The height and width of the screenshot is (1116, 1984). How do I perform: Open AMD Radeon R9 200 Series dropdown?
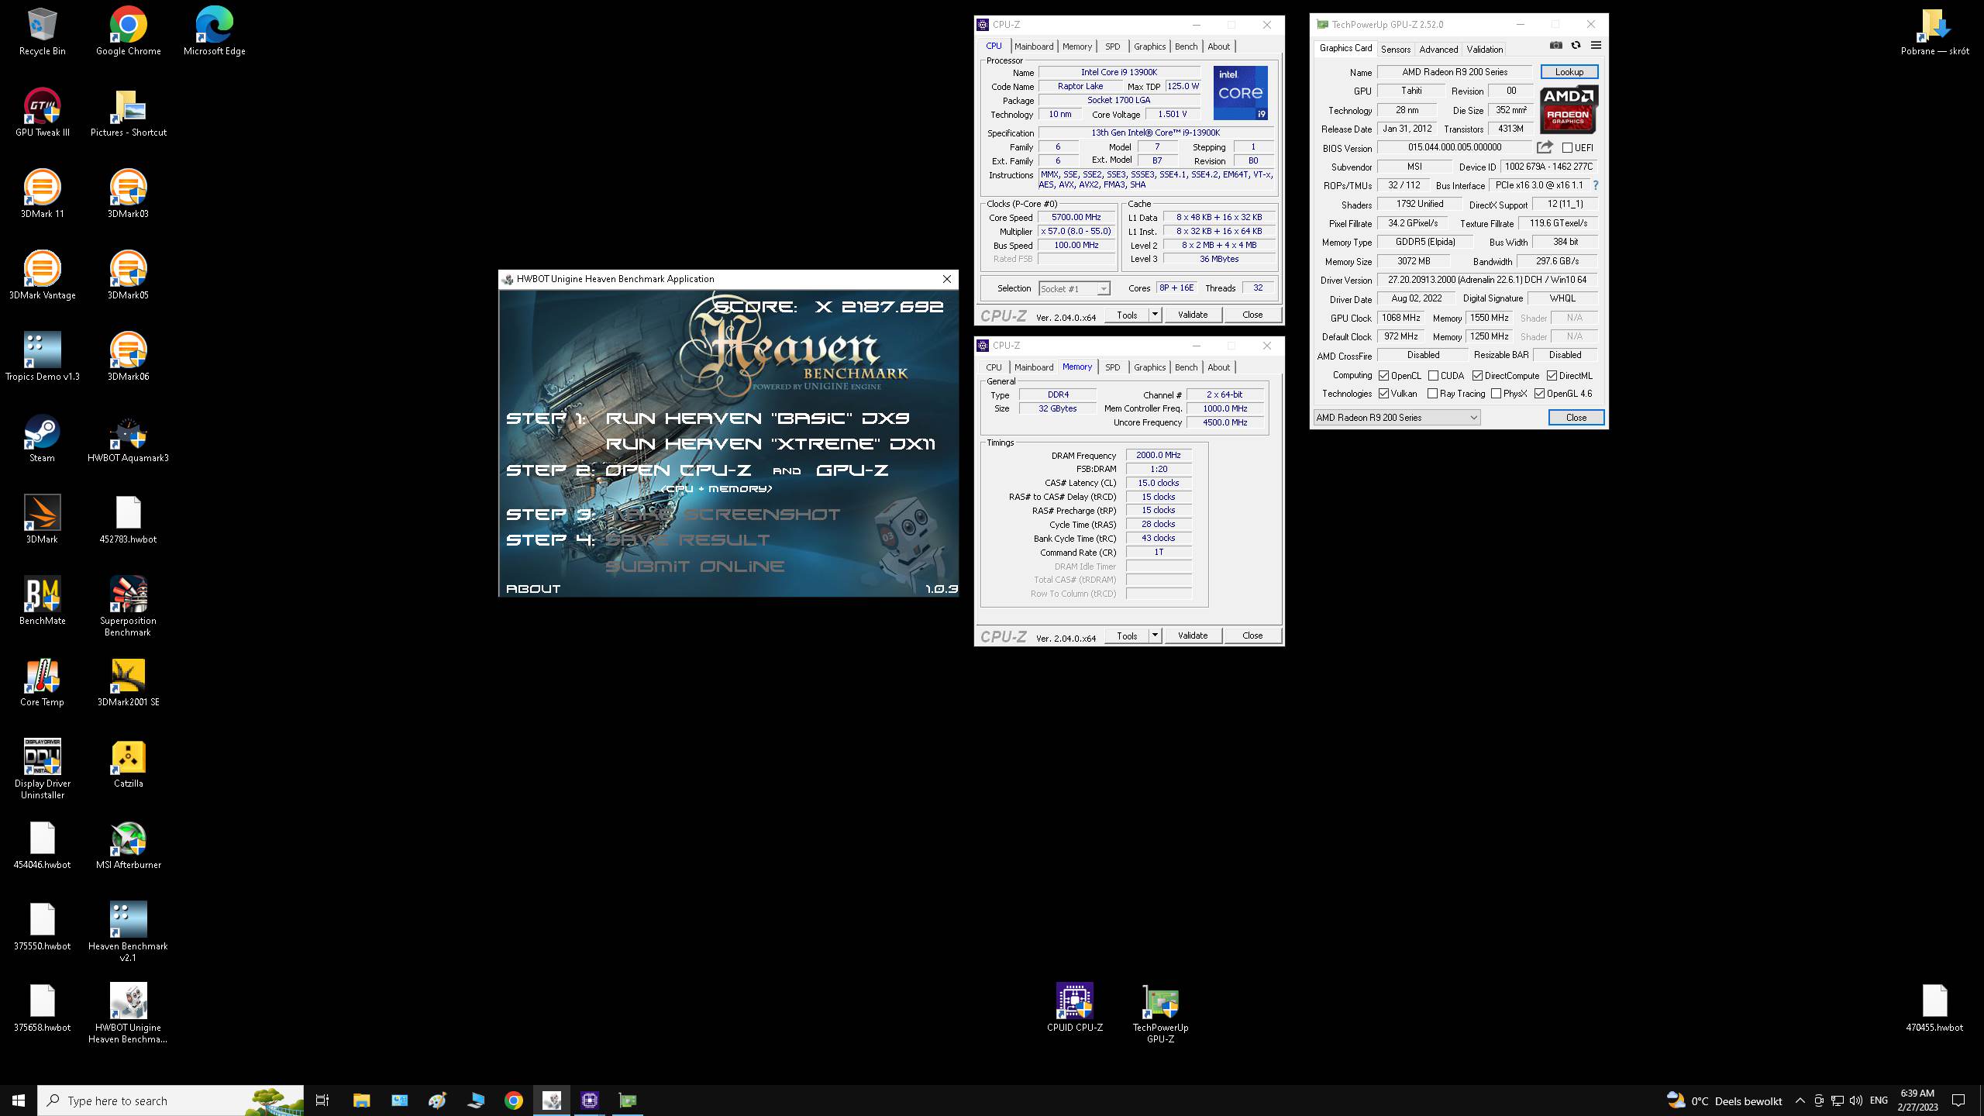pos(1397,418)
